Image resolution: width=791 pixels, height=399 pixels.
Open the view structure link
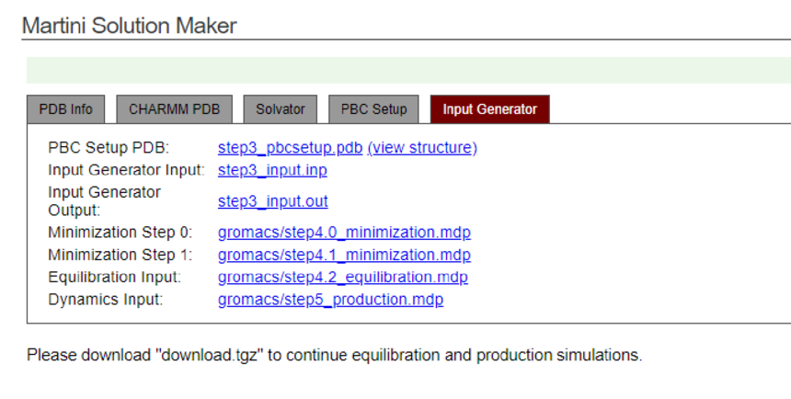click(x=422, y=148)
